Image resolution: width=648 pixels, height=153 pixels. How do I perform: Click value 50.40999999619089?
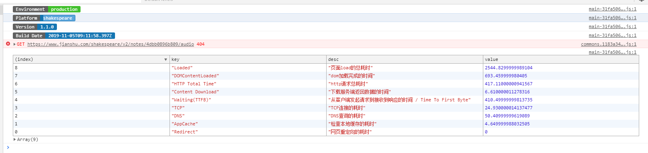pos(507,116)
